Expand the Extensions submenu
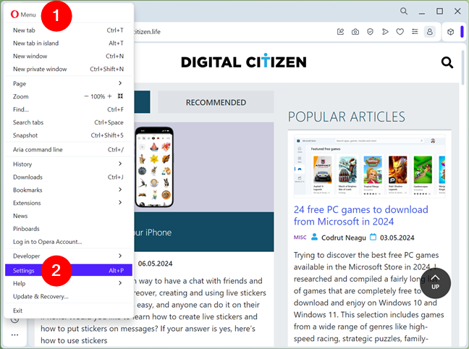469x349 pixels. (x=69, y=203)
